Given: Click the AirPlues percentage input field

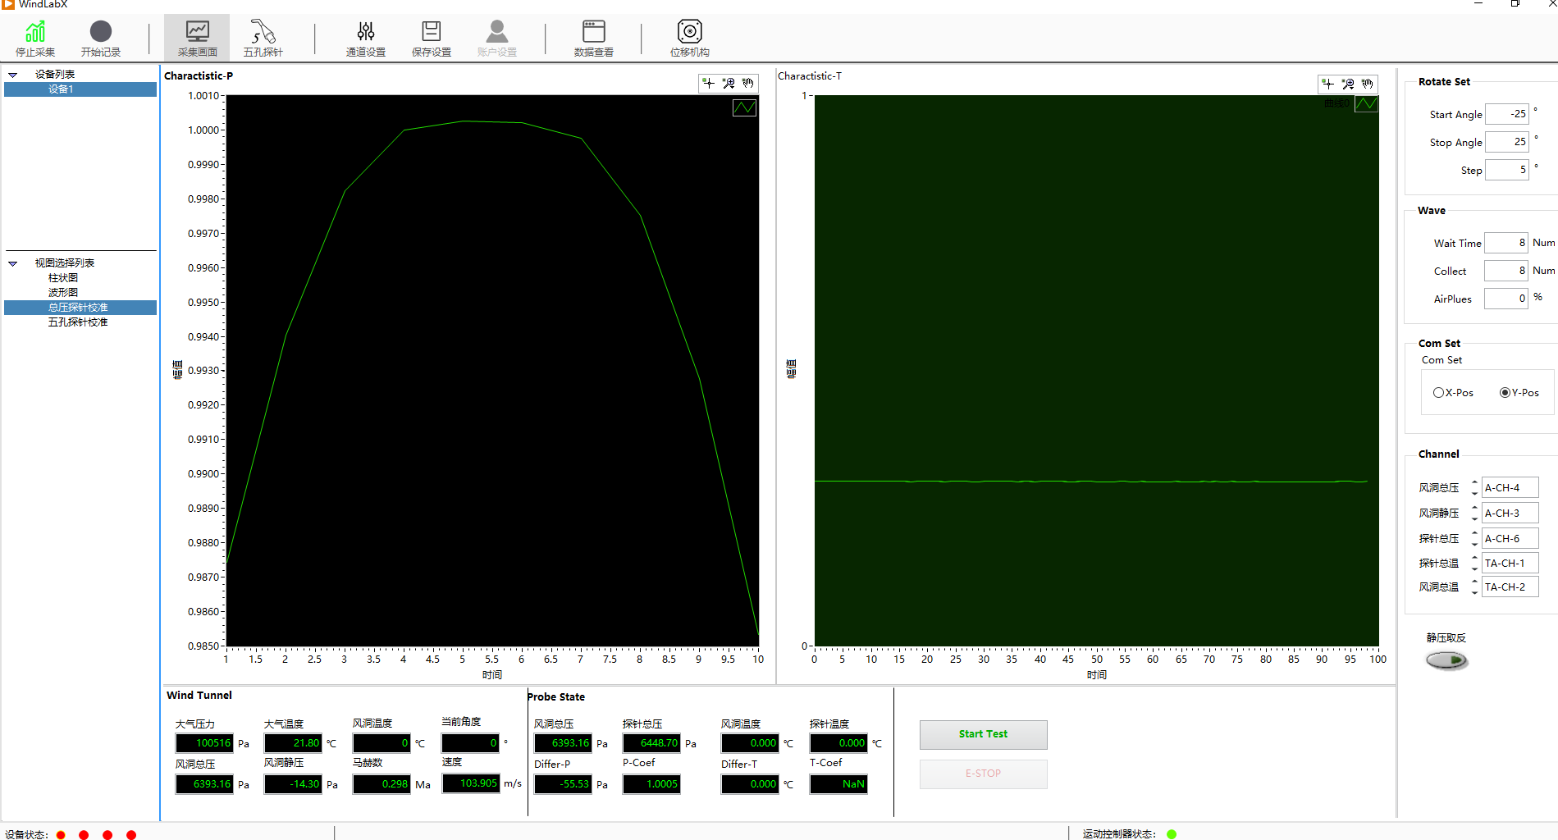Looking at the screenshot, I should point(1506,299).
